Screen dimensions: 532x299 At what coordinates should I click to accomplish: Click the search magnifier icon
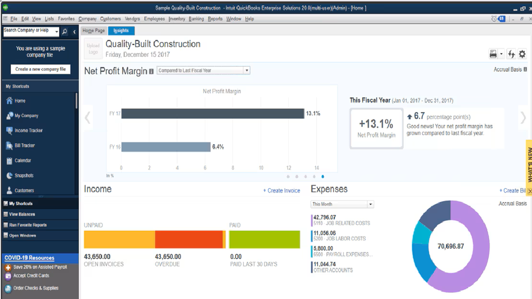[x=65, y=31]
